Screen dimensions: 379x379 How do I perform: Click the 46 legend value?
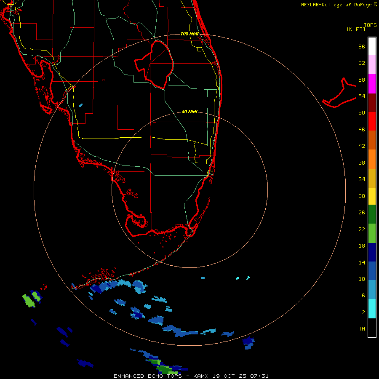point(362,130)
